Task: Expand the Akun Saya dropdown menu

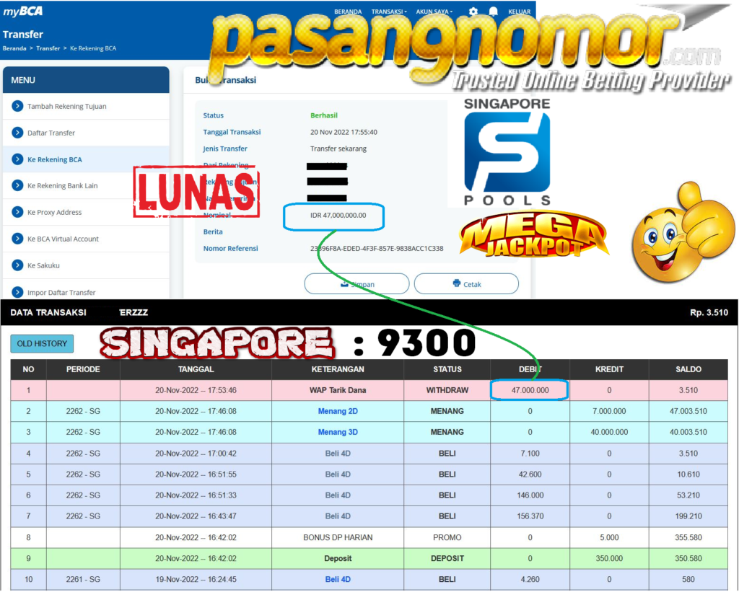Action: [x=434, y=12]
